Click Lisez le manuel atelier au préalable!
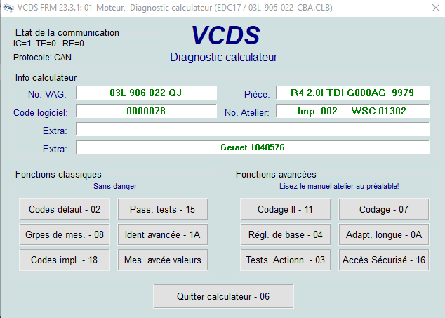Screen dimensions: 445x318 pyautogui.click(x=339, y=186)
